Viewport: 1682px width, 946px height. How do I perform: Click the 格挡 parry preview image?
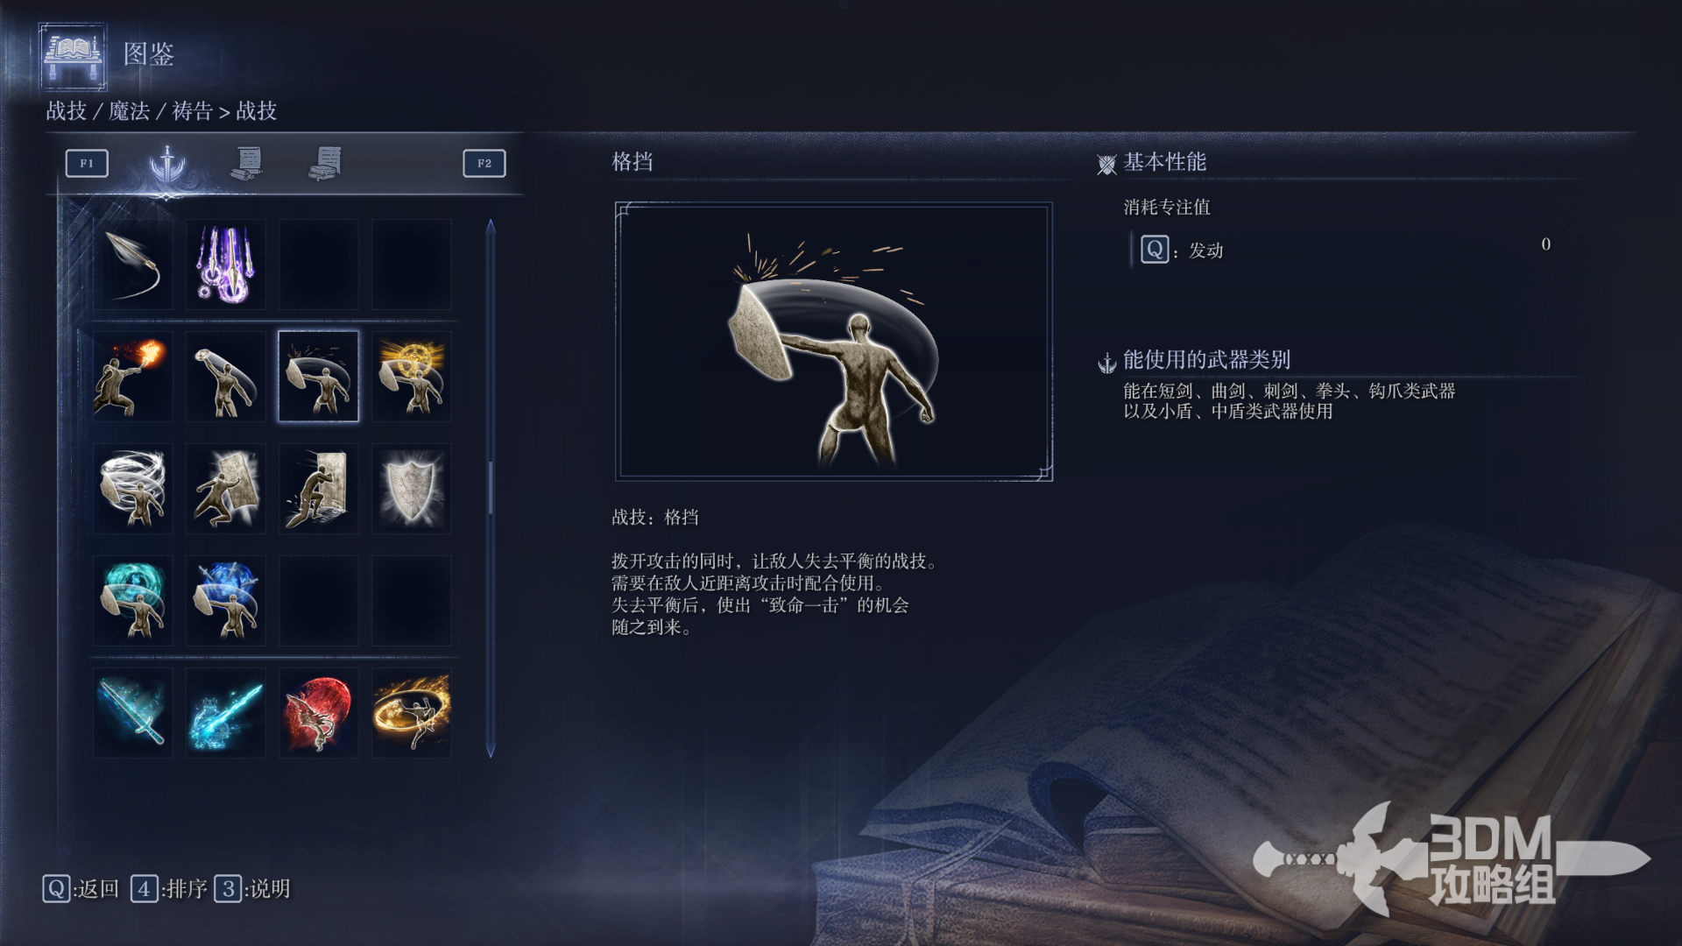(834, 342)
